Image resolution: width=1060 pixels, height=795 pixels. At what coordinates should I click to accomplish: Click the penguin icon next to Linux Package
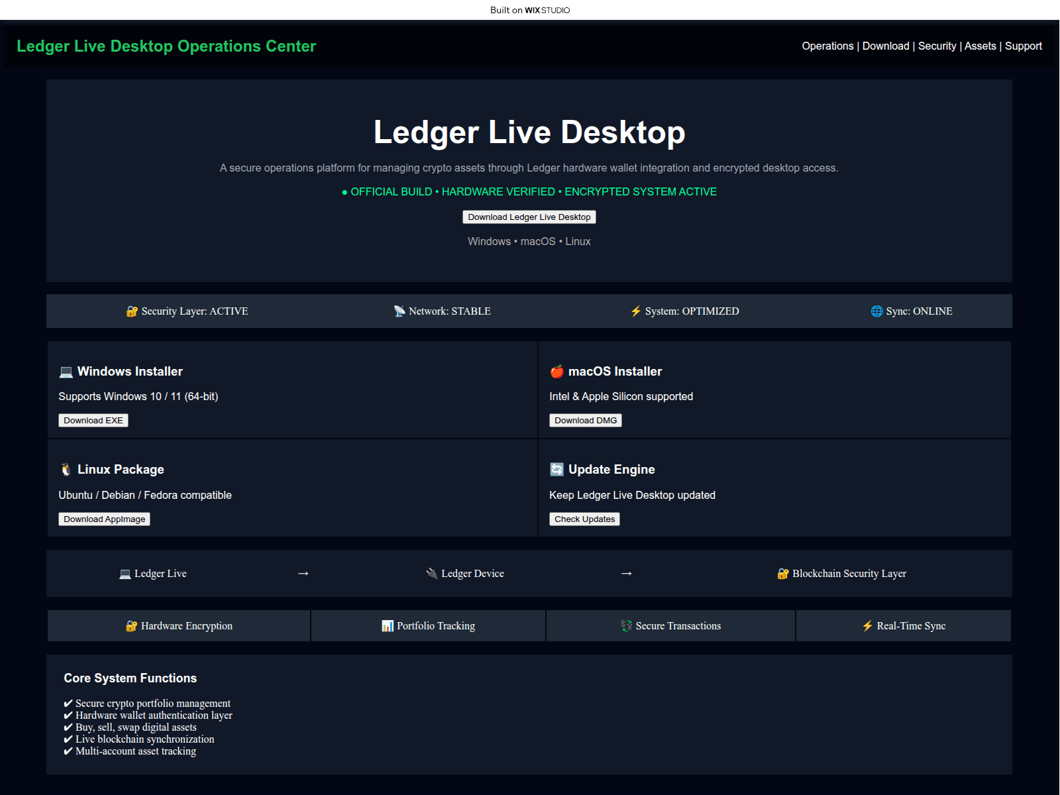[66, 470]
